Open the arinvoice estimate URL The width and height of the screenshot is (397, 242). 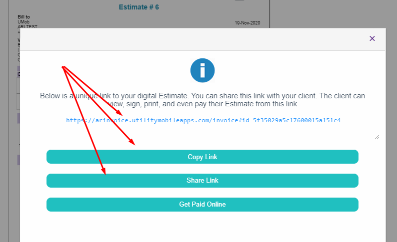pyautogui.click(x=203, y=120)
